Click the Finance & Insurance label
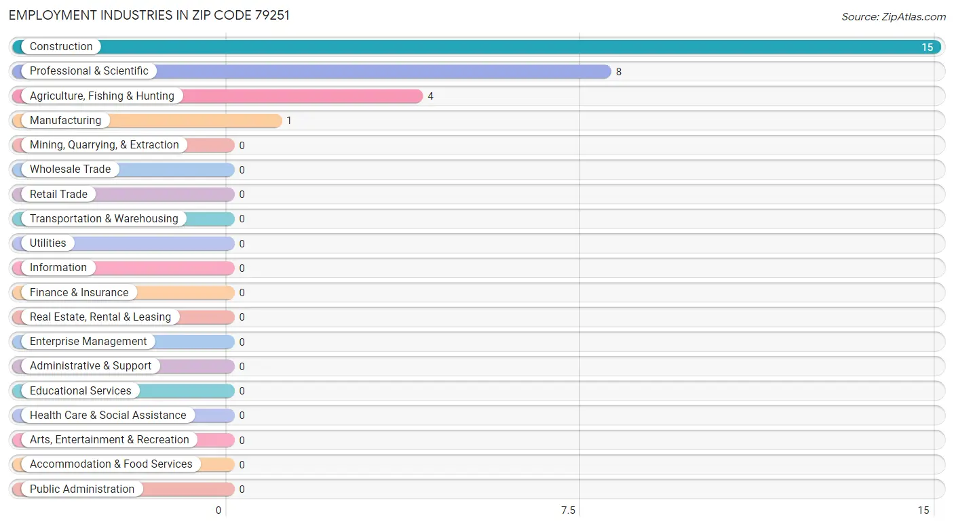Screen dimensions: 954x526 click(x=79, y=293)
